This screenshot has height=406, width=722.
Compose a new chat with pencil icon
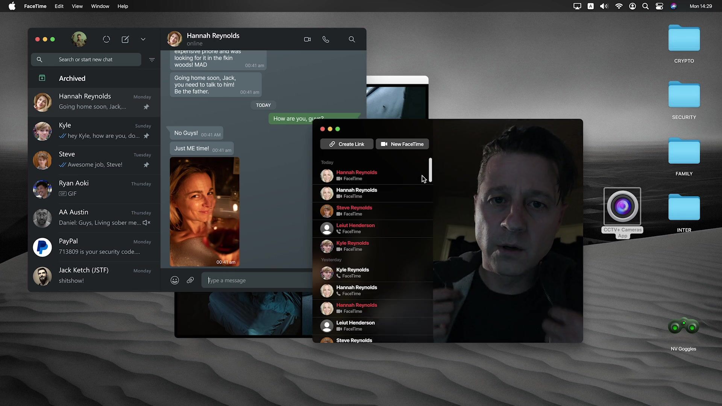tap(125, 39)
